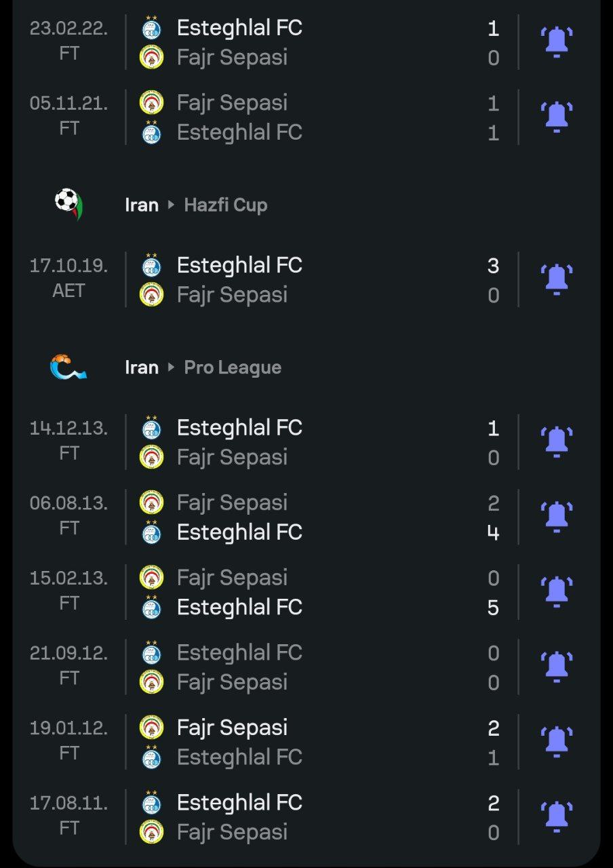
Task: Click Esteghlal FC crest in 23.02.22 match
Action: click(151, 28)
